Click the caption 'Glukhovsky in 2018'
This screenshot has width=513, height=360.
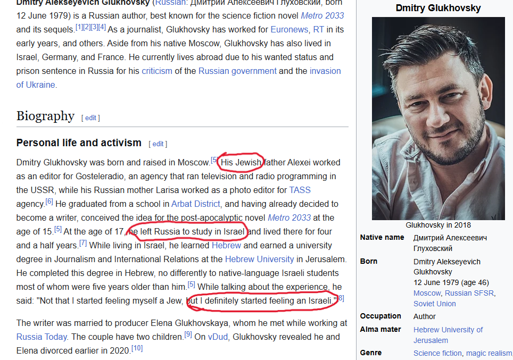tap(438, 225)
